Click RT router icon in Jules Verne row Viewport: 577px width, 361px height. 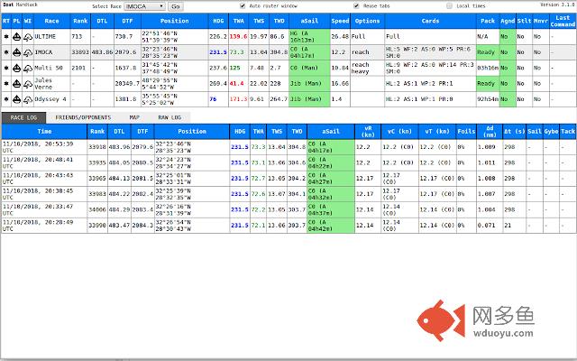point(6,84)
